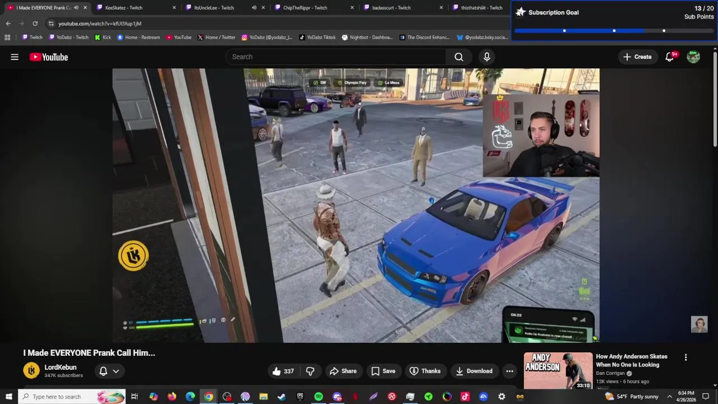Start voice search with the microphone icon
This screenshot has height=404, width=718.
487,57
